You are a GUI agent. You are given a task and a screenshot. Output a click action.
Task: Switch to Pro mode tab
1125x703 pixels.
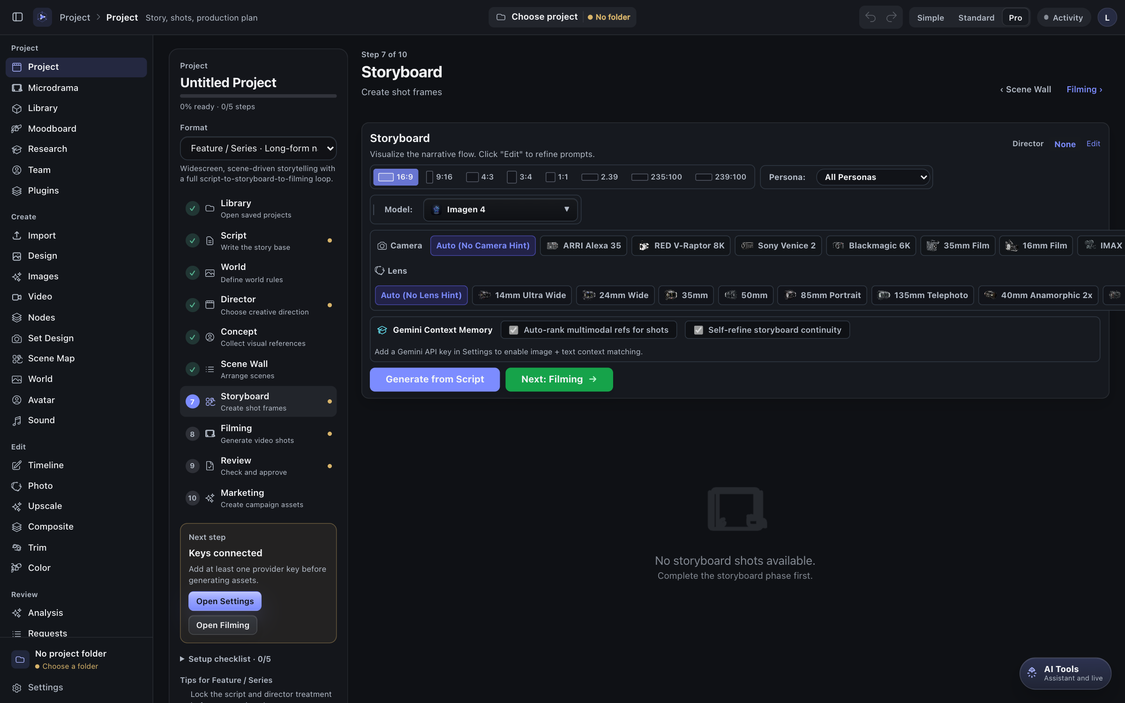[x=1015, y=17]
